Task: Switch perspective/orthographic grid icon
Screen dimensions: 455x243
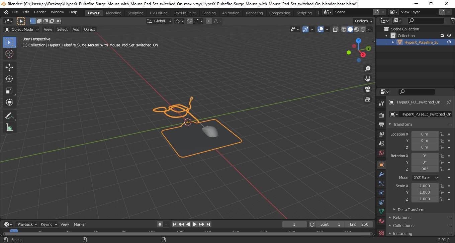Action: coord(368,99)
